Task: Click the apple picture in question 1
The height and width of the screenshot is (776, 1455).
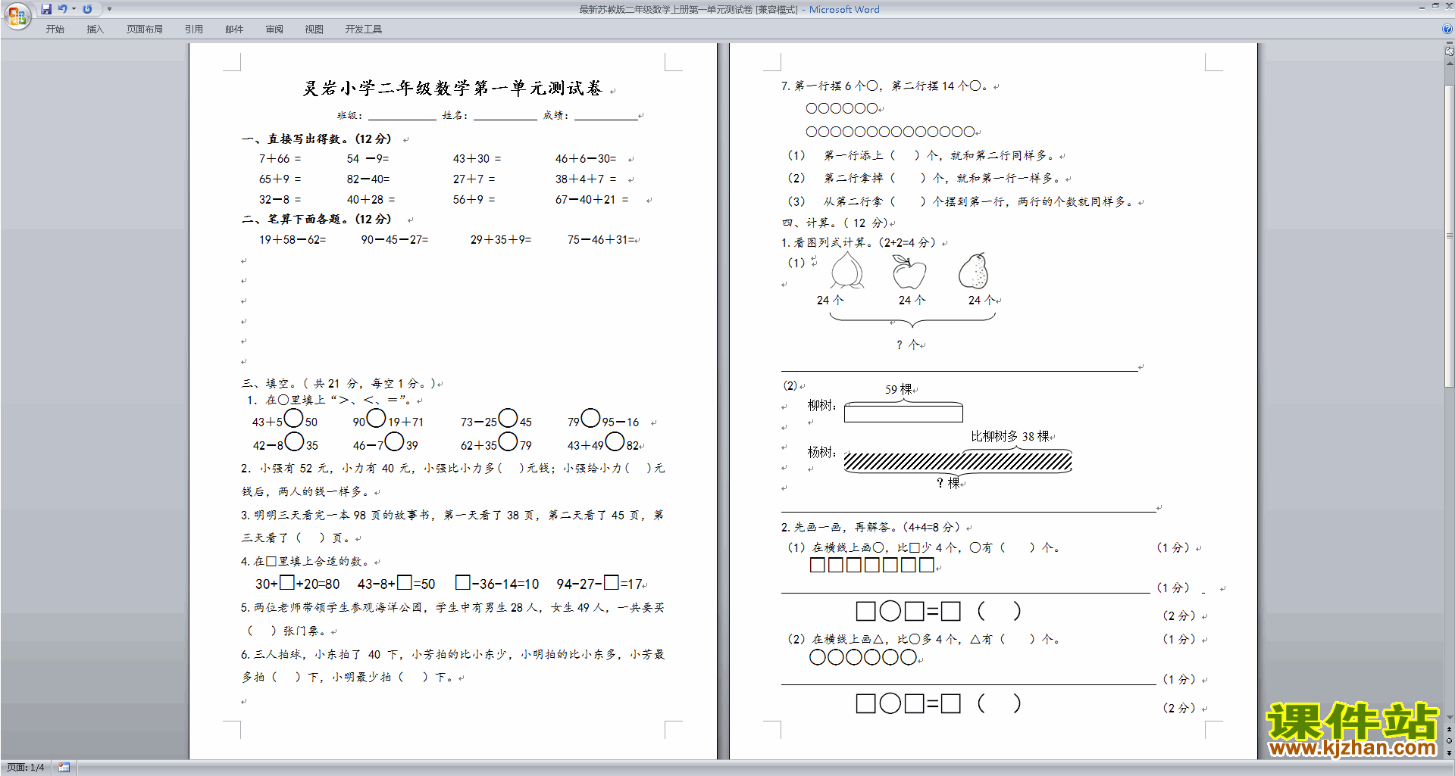Action: click(x=909, y=272)
